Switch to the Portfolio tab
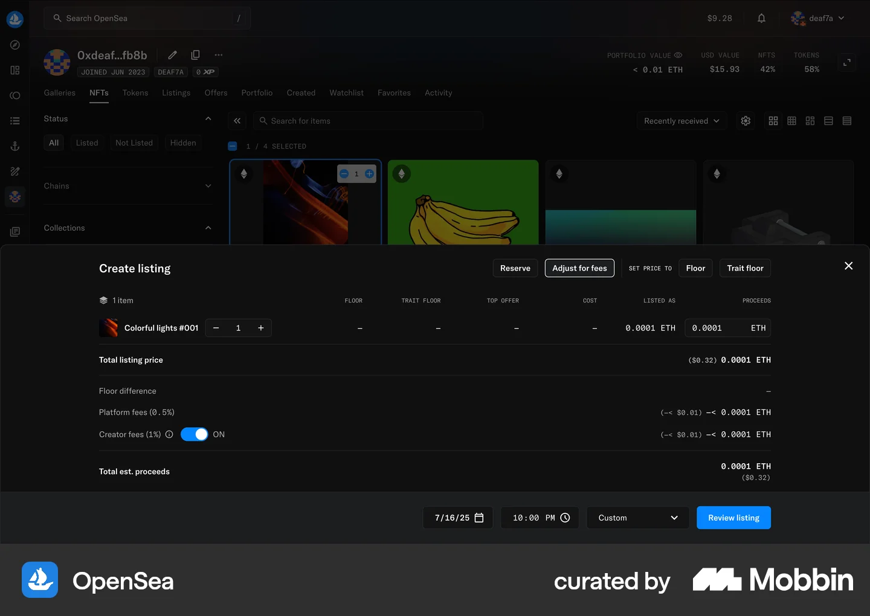 257,93
